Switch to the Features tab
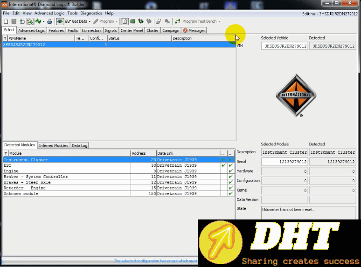Viewport: 361px width, 267px height. pos(56,30)
